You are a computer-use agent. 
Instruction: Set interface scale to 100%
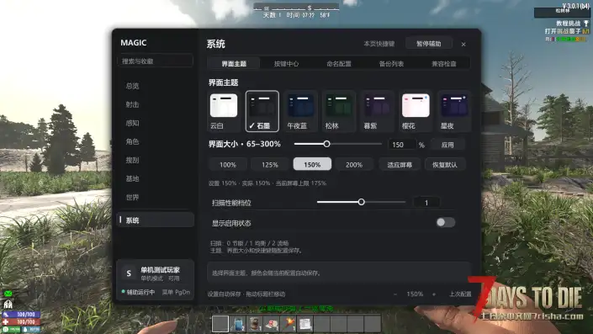(228, 165)
